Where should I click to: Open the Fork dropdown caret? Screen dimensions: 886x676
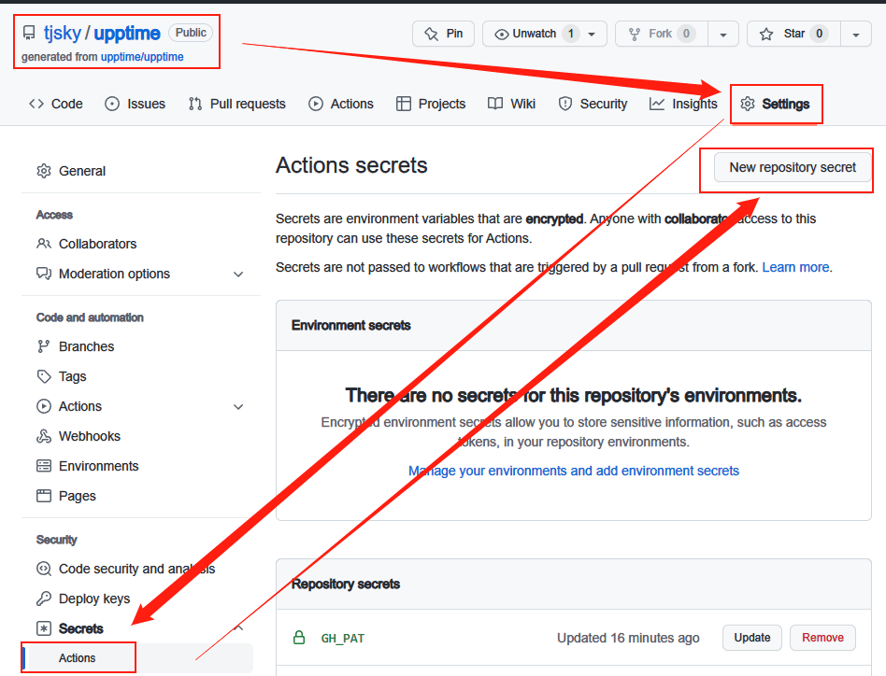click(723, 35)
